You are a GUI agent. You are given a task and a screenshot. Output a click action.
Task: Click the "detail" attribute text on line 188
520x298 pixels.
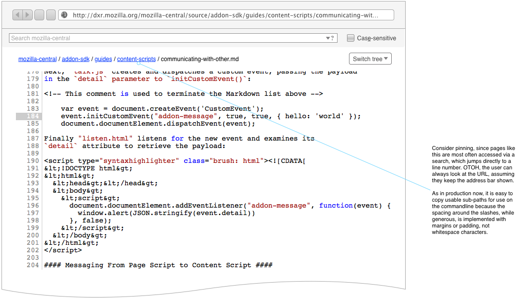(61, 146)
